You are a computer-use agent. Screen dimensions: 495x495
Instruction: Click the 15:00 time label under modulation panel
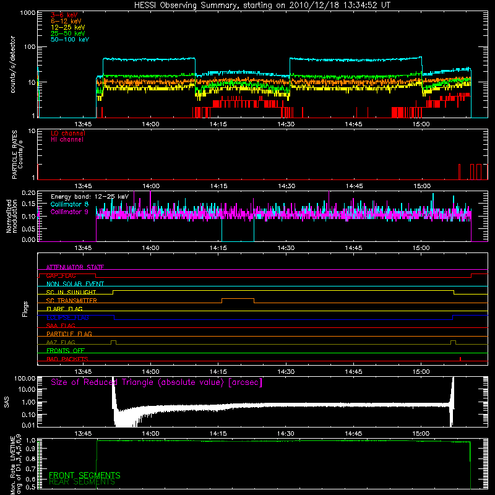[421, 248]
